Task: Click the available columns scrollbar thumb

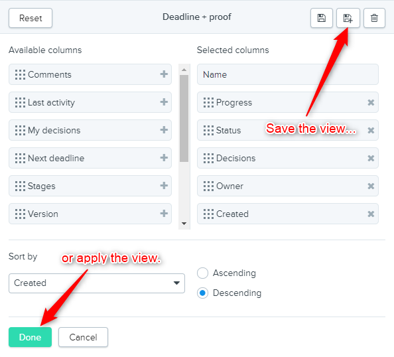Action: tap(184, 118)
